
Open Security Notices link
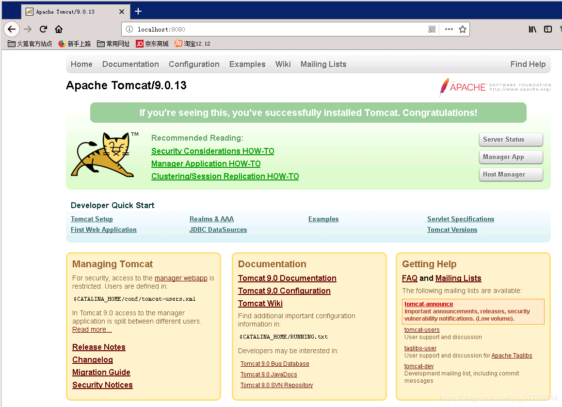102,385
